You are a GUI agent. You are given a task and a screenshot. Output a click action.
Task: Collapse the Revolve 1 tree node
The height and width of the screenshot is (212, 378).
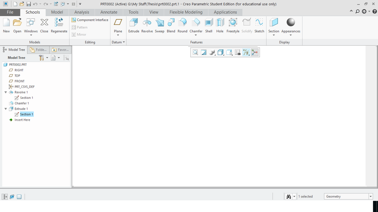(6, 92)
